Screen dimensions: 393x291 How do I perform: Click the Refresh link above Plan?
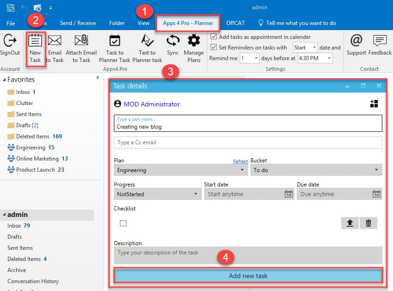click(240, 161)
